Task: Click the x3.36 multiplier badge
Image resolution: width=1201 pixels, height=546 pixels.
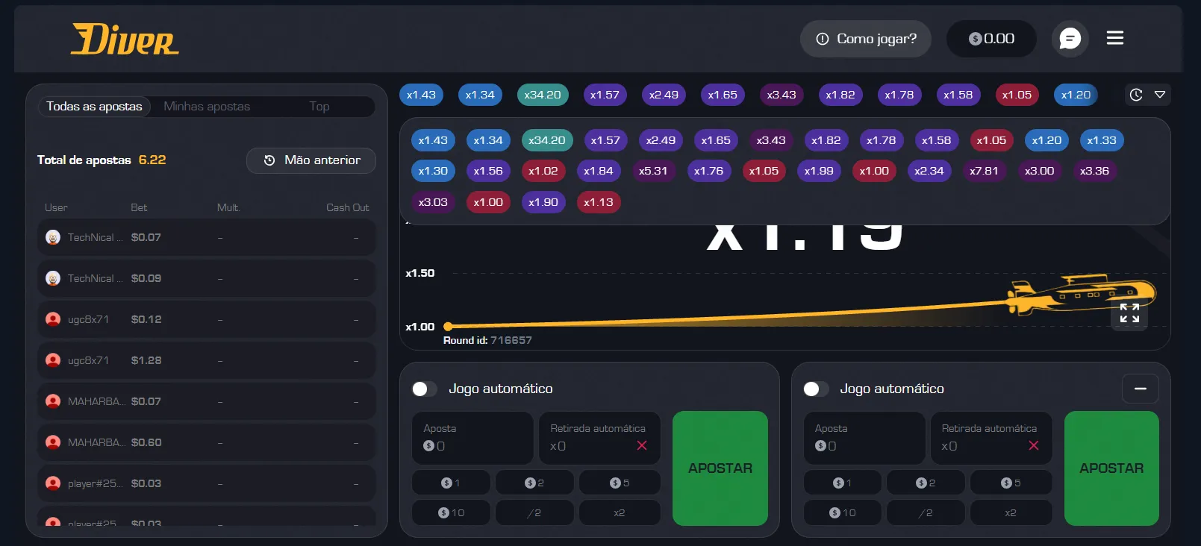Action: tap(1094, 171)
